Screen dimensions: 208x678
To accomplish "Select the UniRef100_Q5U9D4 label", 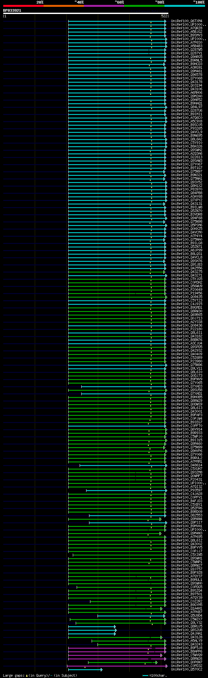I will click(187, 616).
